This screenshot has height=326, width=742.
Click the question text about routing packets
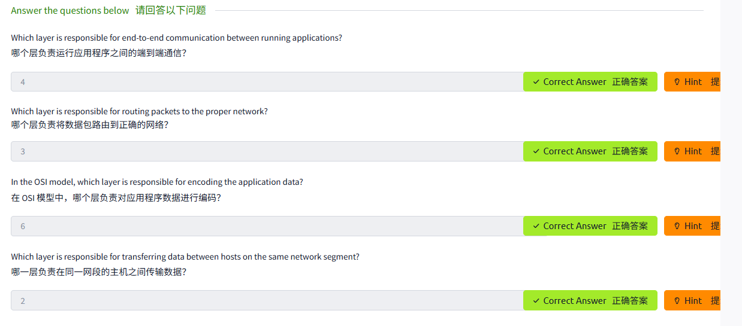tap(139, 111)
